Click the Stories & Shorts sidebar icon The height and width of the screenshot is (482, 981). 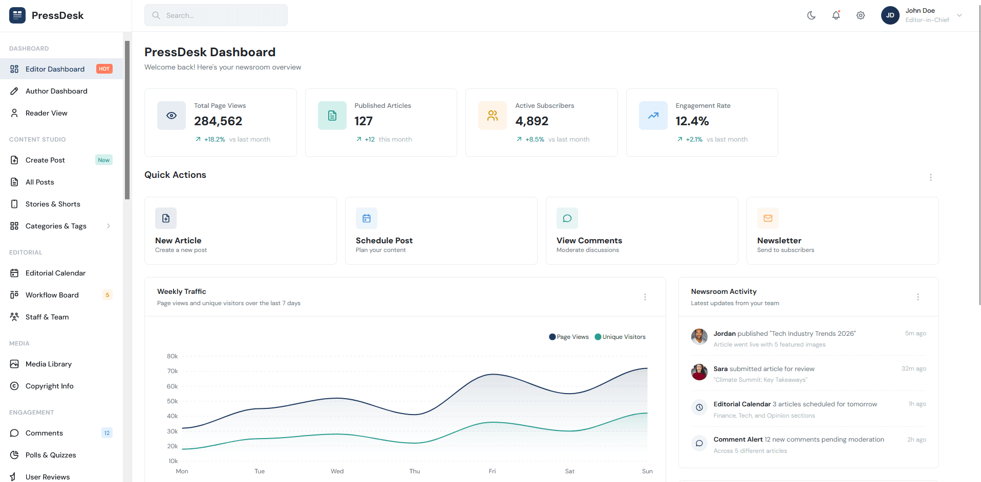tap(14, 204)
